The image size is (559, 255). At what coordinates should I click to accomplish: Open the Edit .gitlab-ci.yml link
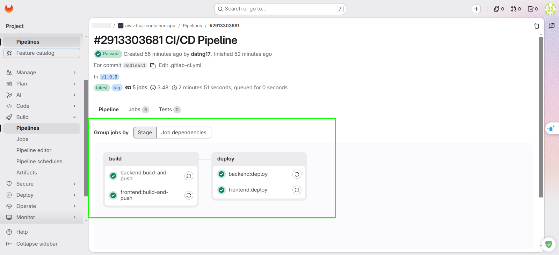[x=180, y=65]
